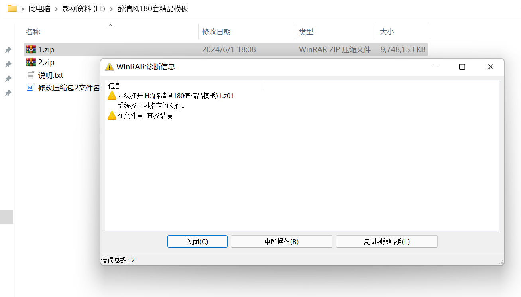Screen dimensions: 521x297
Task: Click the warning icon in WinRAR title bar
Action: tap(110, 67)
